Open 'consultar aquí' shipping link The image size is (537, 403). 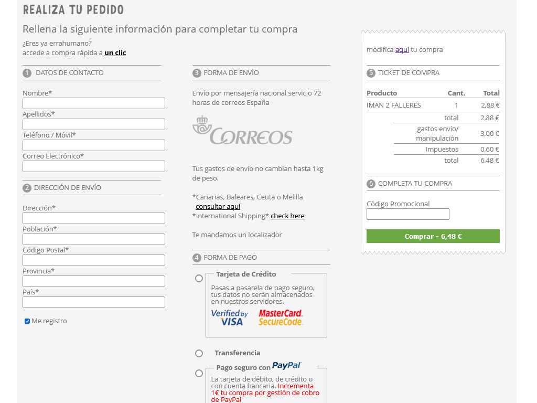tap(218, 207)
